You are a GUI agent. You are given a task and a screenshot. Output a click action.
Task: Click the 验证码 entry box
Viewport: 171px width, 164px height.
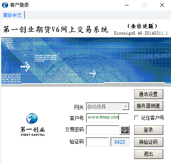point(97,142)
